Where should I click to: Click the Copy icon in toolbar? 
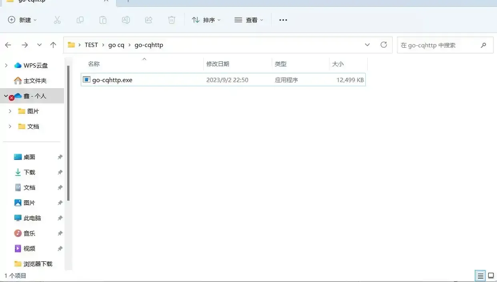(x=80, y=20)
